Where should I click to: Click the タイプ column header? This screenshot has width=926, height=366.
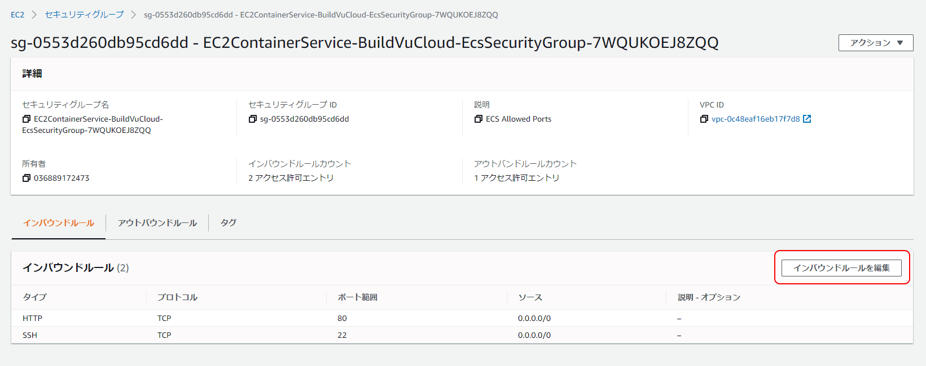click(35, 297)
